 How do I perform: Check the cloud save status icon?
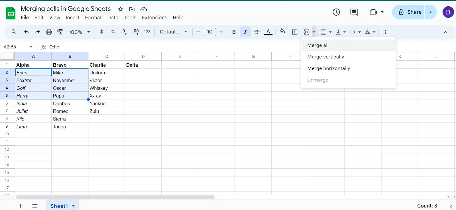click(x=144, y=9)
